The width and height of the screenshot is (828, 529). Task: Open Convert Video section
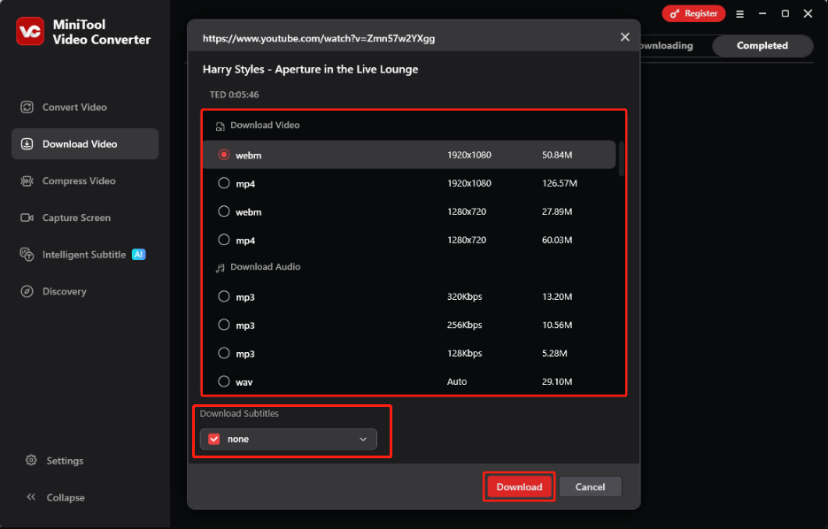85,107
